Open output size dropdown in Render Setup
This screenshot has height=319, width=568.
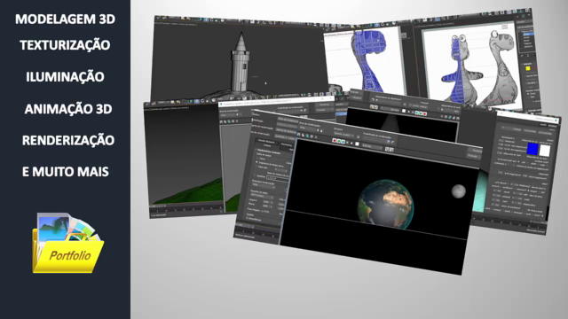(x=262, y=197)
